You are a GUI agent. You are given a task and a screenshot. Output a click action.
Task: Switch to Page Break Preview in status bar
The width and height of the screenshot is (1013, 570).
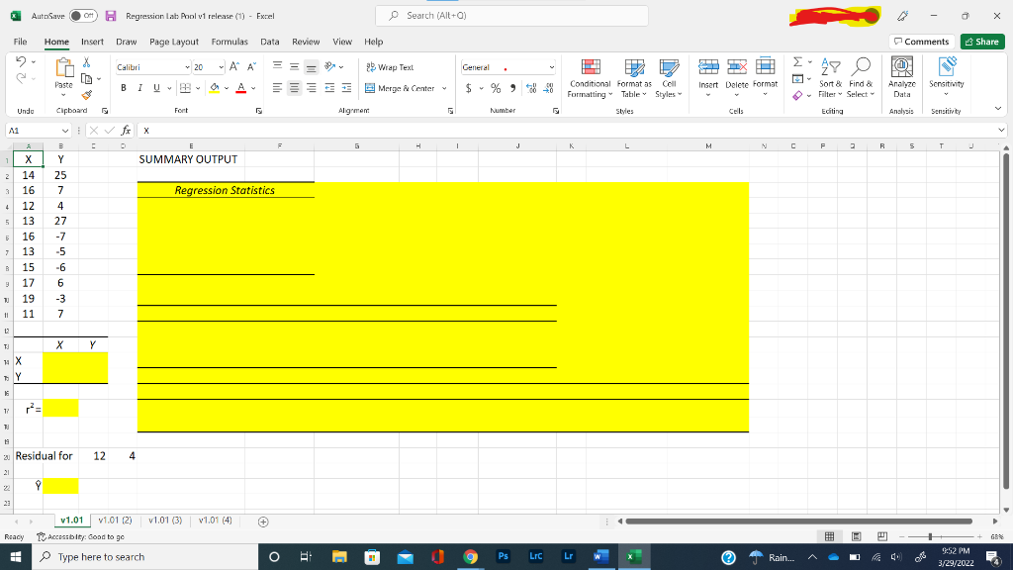pyautogui.click(x=882, y=536)
